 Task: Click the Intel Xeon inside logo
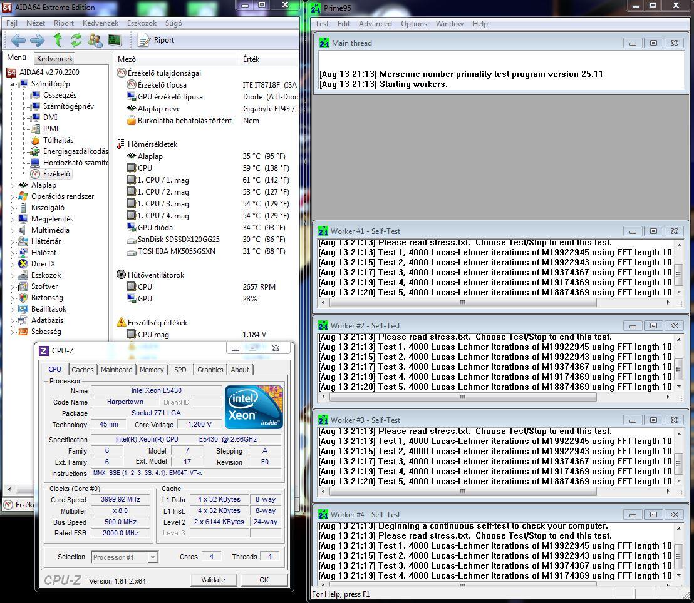(254, 407)
